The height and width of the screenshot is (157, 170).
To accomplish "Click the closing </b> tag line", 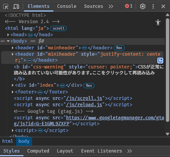I will tap(19, 79).
